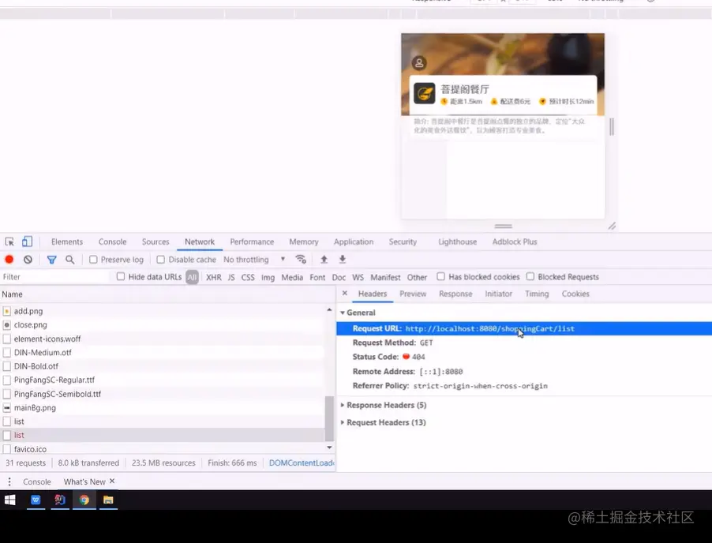Activate the inspect element picker icon

(9, 242)
